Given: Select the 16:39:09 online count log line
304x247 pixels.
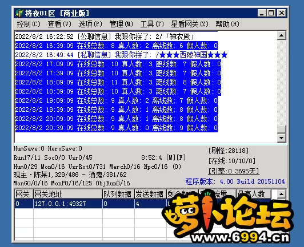Looking at the screenshot, I should [117, 46].
